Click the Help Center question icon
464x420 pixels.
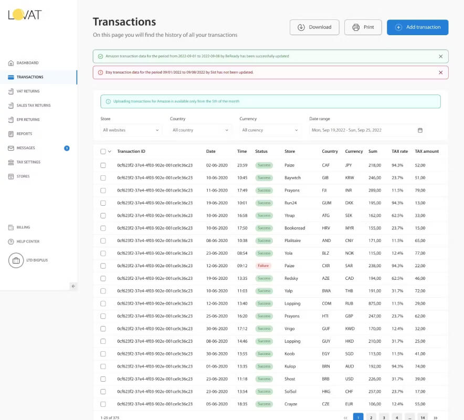[x=11, y=241]
